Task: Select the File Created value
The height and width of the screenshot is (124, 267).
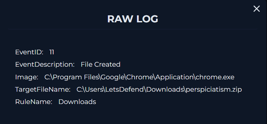Action: [x=101, y=65]
